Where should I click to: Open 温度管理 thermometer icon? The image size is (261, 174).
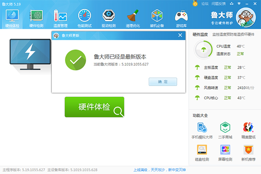[x=60, y=16]
